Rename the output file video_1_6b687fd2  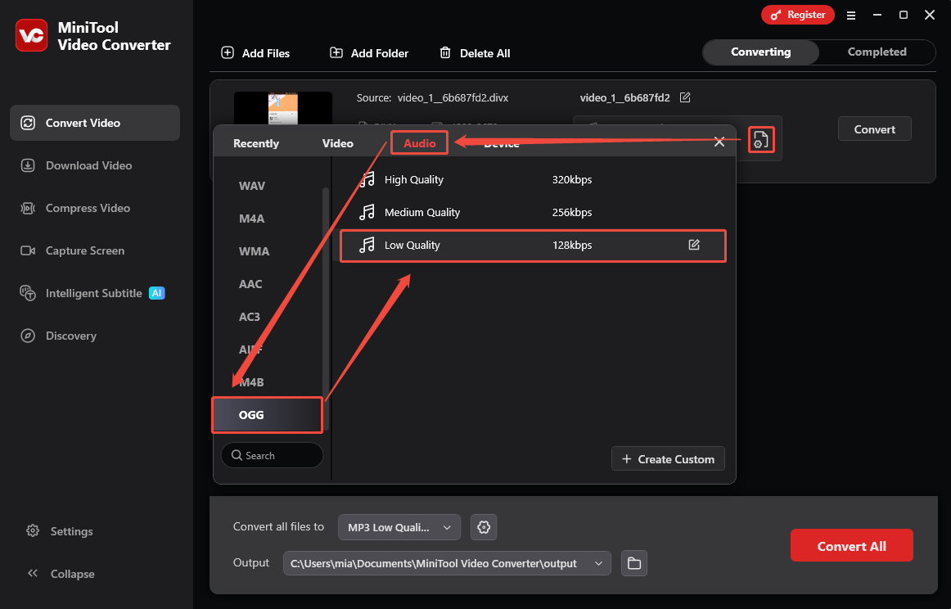(x=685, y=97)
